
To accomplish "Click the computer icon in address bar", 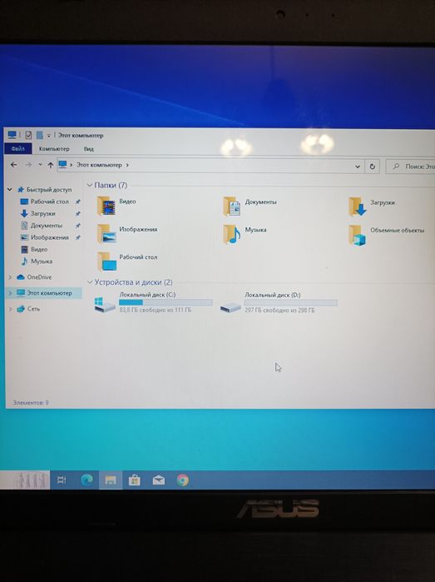I will pos(62,164).
